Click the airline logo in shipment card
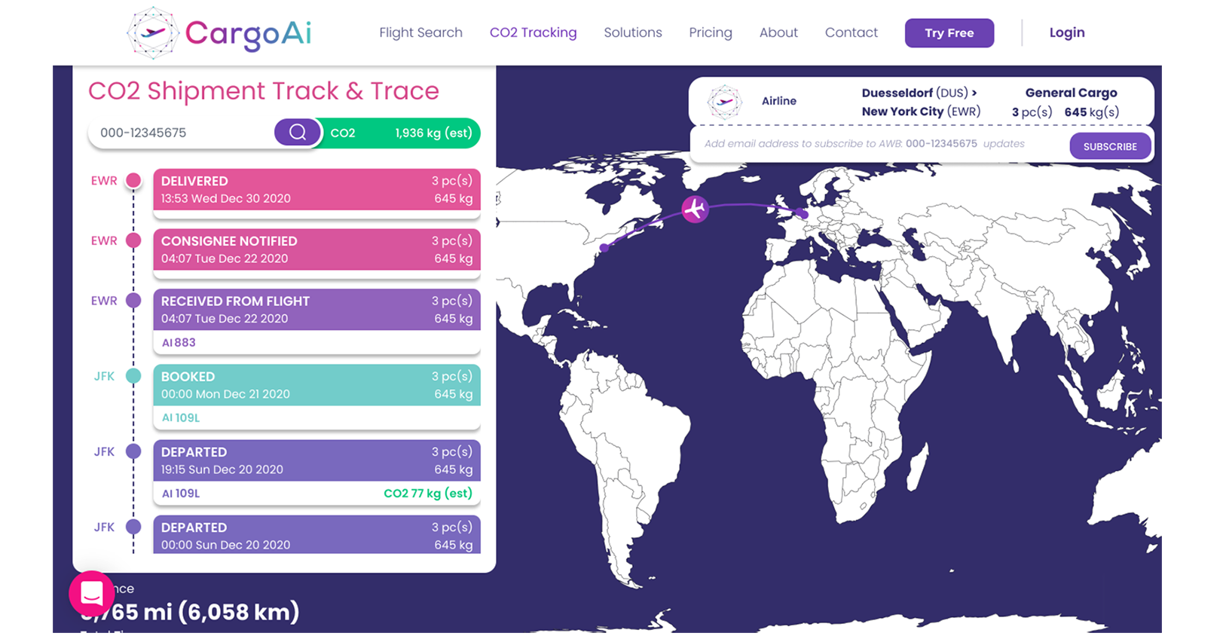This screenshot has width=1223, height=636. click(x=725, y=102)
